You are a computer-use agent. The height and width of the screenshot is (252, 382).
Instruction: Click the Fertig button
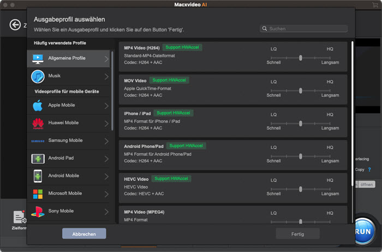pyautogui.click(x=297, y=233)
